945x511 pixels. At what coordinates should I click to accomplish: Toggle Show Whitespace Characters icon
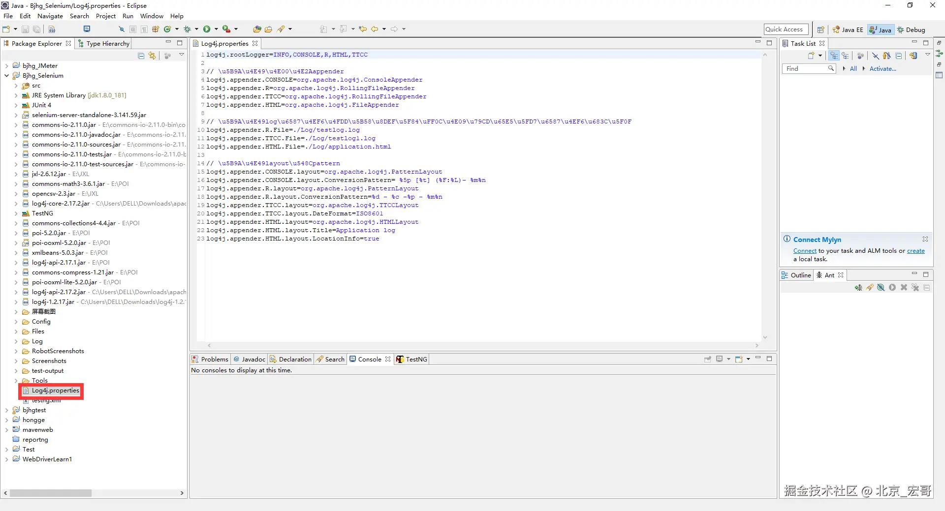pyautogui.click(x=144, y=30)
